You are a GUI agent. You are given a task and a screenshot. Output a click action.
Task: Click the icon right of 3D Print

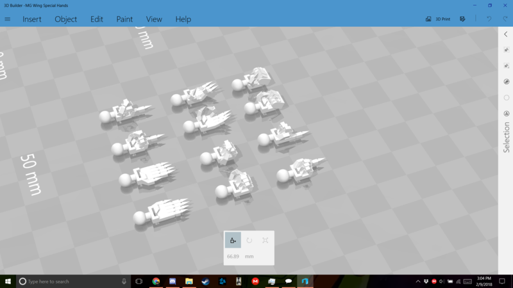(462, 19)
